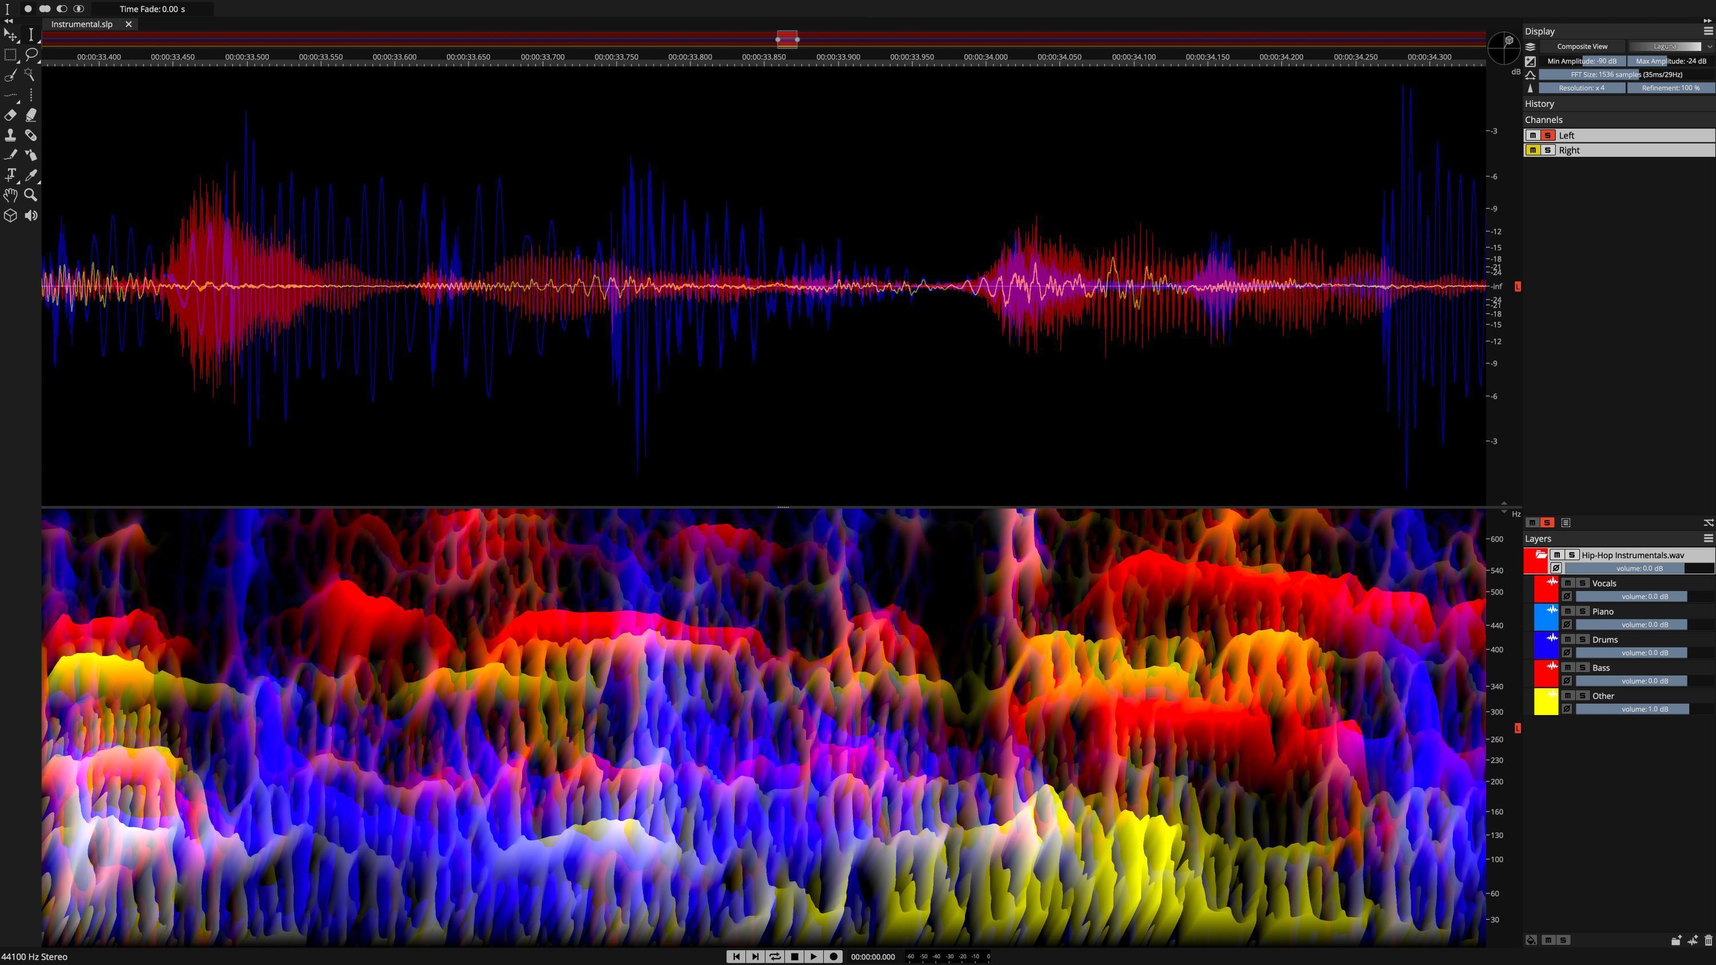Adjust the Max Amplitude slider
1716x965 pixels.
1672,61
